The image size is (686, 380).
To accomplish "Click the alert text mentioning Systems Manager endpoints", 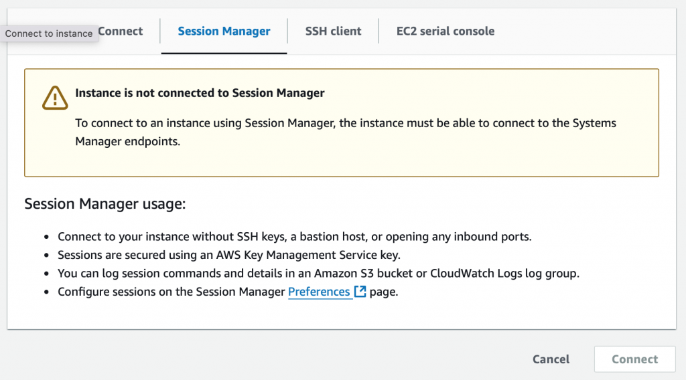I will click(x=346, y=132).
